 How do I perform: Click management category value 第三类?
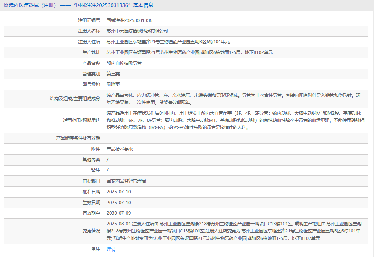coord(113,74)
